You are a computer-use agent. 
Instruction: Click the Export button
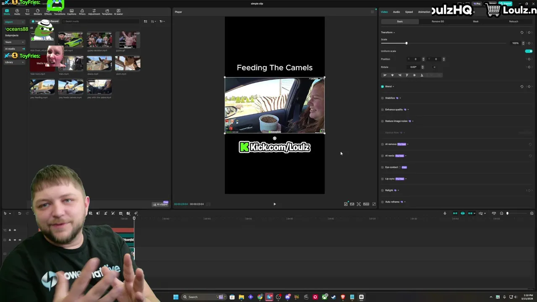[x=506, y=4]
